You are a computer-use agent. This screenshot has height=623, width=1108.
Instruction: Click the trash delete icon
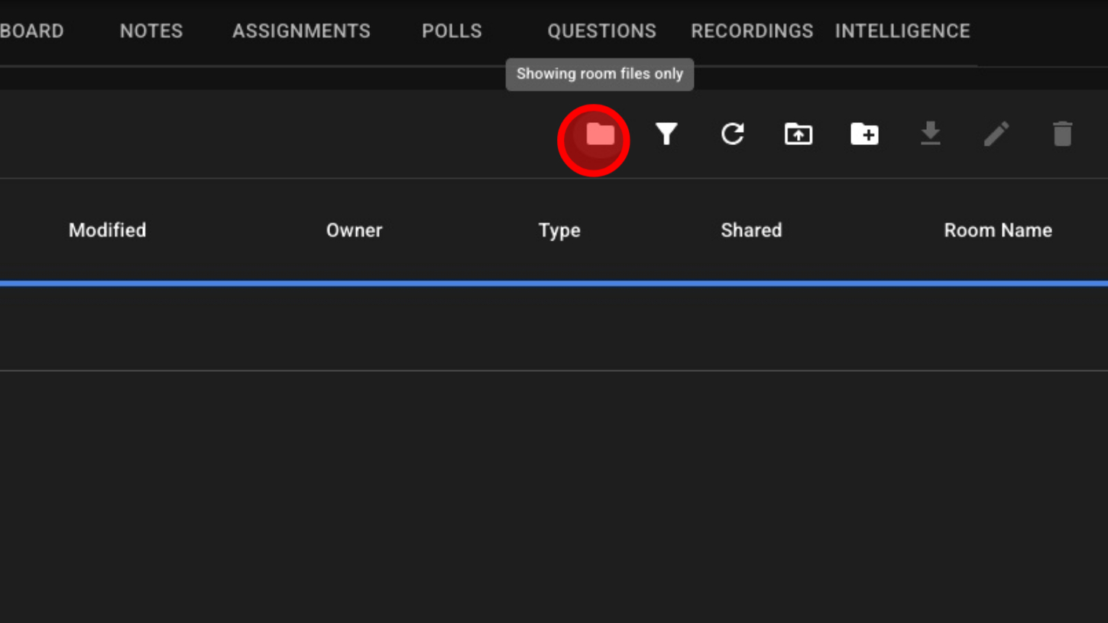(x=1062, y=134)
